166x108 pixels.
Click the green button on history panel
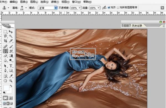pyautogui.click(x=160, y=22)
